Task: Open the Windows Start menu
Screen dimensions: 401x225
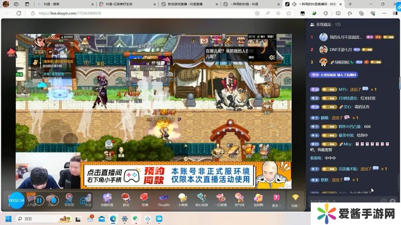Action: [x=7, y=219]
